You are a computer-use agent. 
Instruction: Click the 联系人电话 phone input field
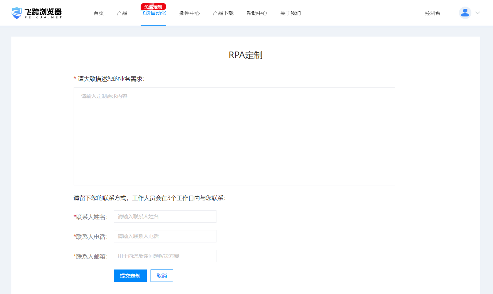[165, 236]
